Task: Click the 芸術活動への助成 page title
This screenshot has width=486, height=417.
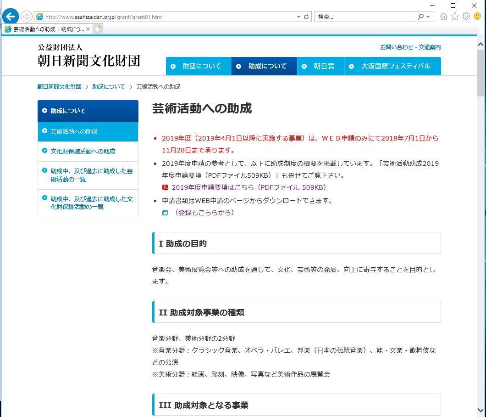Action: click(x=202, y=108)
